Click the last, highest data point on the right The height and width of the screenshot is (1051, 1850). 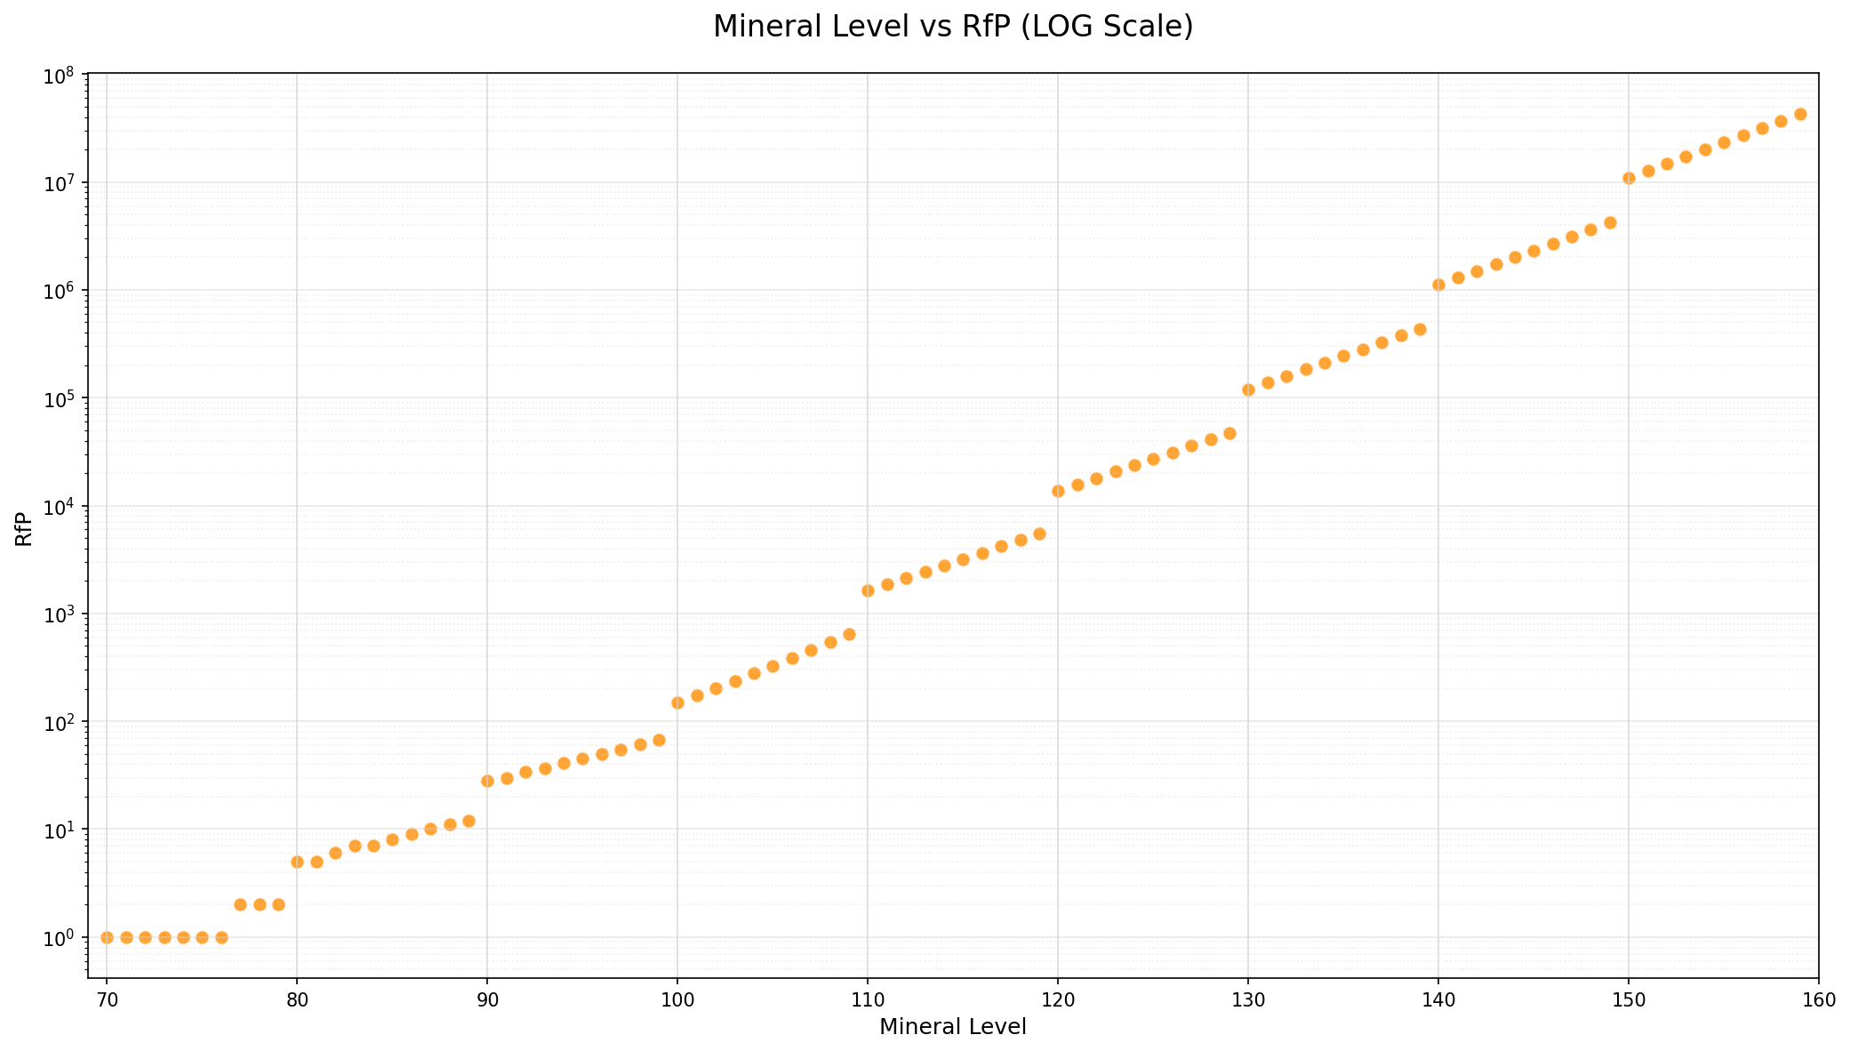point(1800,114)
